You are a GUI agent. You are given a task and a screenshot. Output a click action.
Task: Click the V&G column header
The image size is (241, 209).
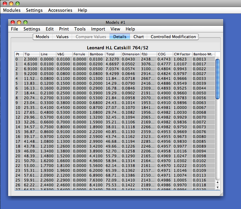(x=64, y=54)
